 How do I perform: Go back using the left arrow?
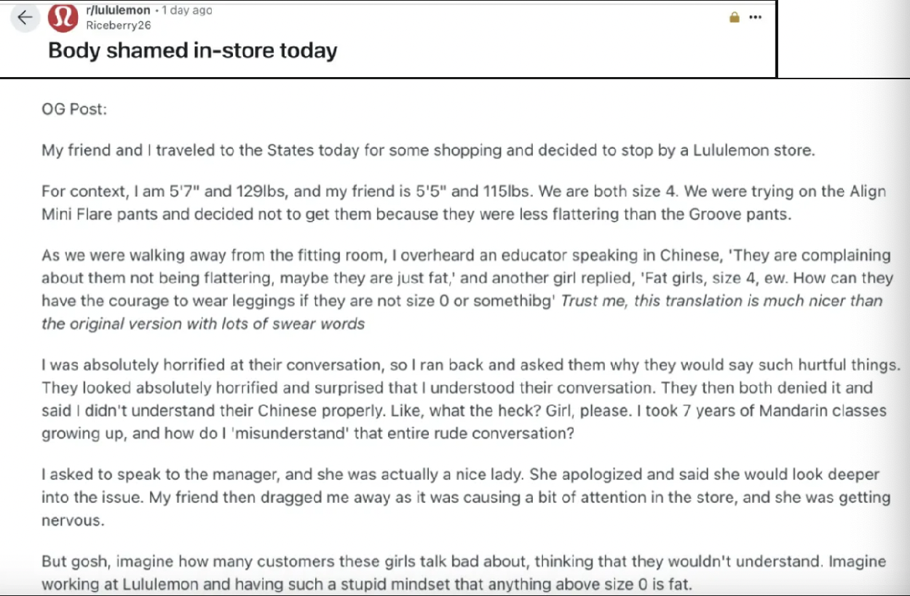click(x=25, y=17)
